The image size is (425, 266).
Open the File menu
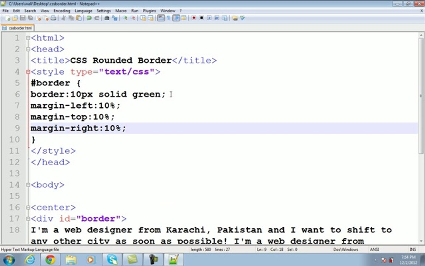(6, 11)
